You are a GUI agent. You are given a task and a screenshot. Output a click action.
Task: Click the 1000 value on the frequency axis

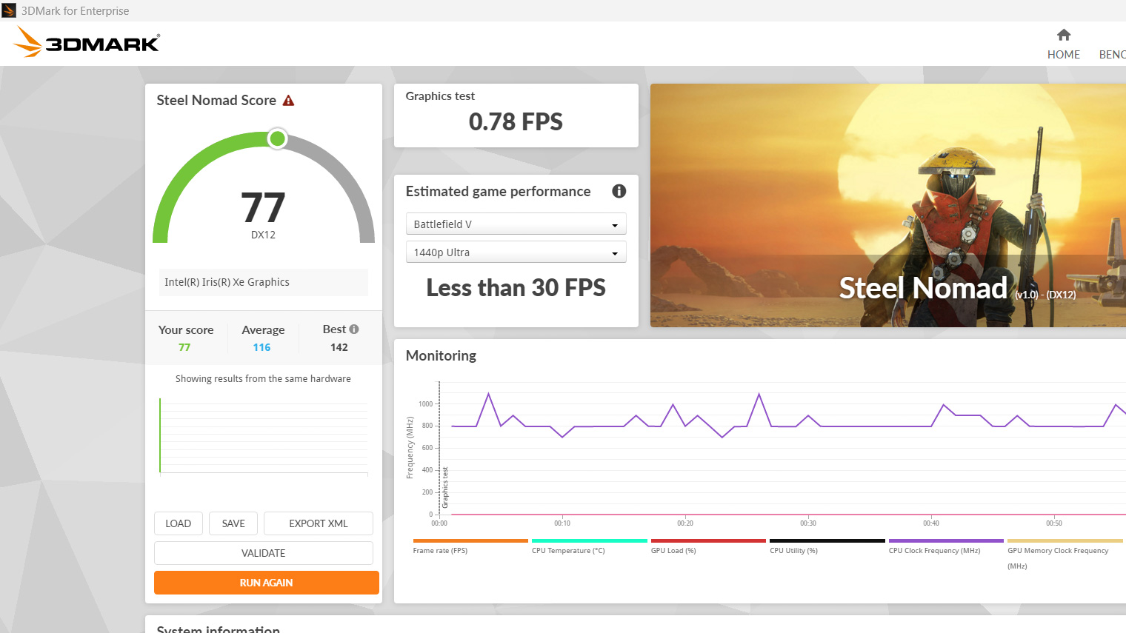(425, 404)
